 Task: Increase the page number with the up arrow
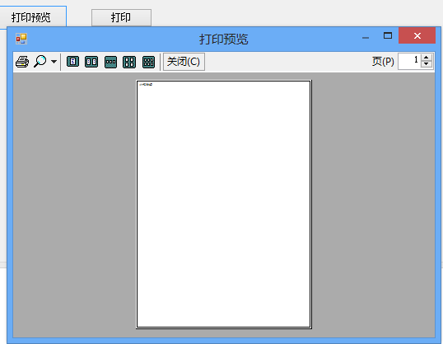(x=427, y=58)
